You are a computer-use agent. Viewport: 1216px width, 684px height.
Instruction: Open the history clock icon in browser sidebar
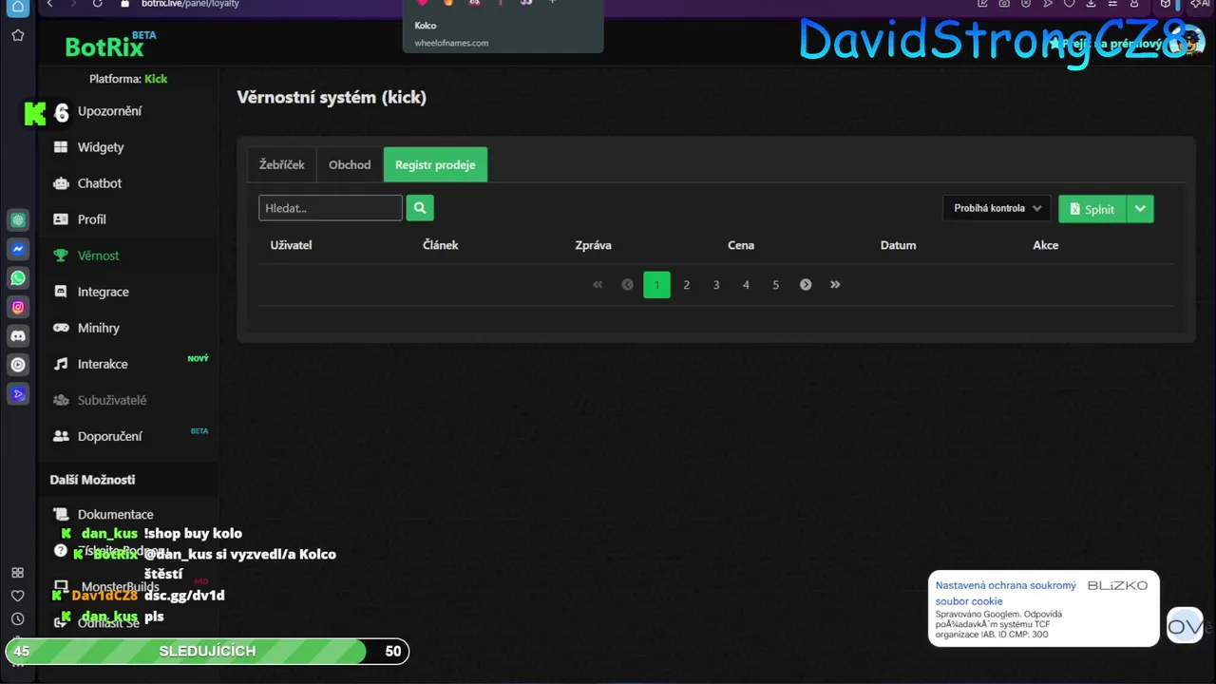(x=17, y=618)
